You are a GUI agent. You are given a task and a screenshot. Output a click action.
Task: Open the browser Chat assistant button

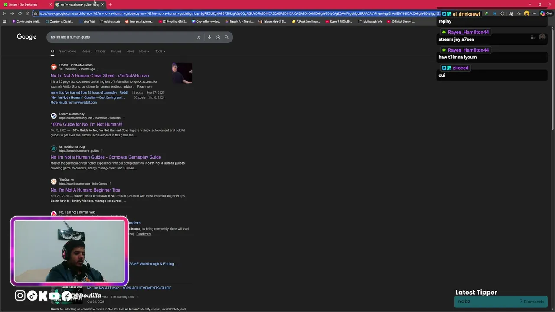(x=546, y=13)
